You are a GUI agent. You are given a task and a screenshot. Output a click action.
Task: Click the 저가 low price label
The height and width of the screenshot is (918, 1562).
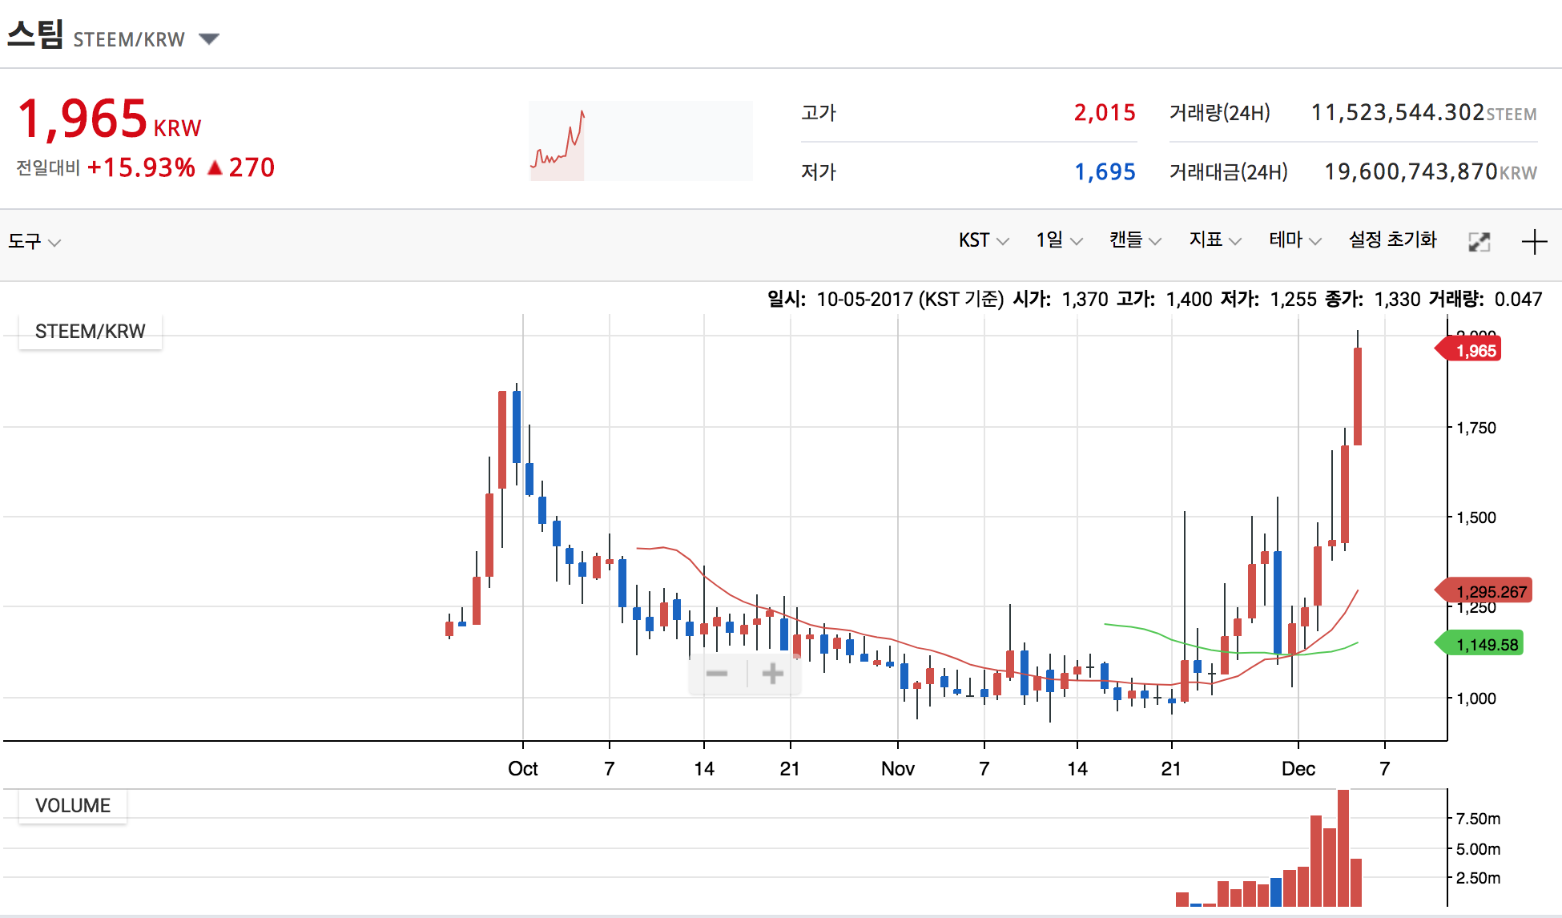tap(819, 172)
